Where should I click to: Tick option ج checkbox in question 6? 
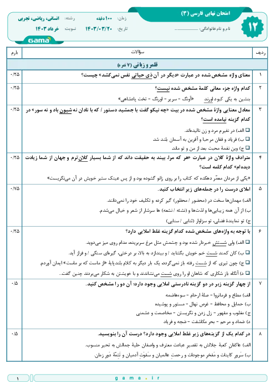click(x=247, y=263)
